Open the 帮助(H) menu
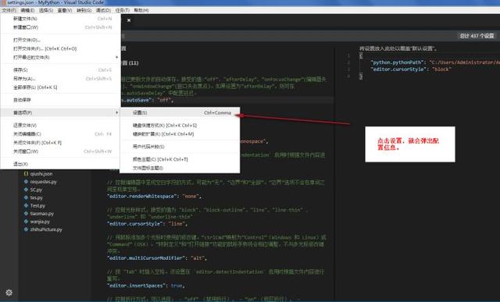Screen dimensions: 500x302 coord(141,10)
